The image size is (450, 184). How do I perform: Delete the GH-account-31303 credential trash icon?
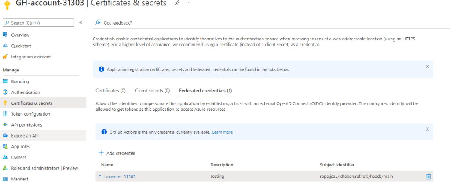[x=428, y=177]
